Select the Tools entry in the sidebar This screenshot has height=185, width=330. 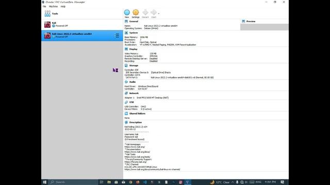[82, 14]
